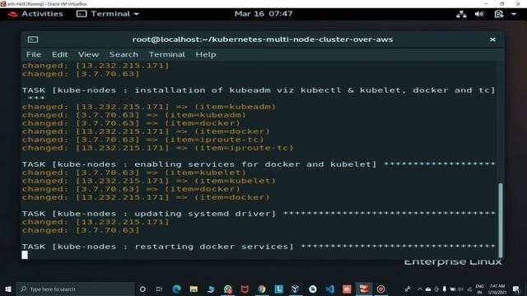Open the Terminal menu
The width and height of the screenshot is (527, 296).
pos(167,54)
